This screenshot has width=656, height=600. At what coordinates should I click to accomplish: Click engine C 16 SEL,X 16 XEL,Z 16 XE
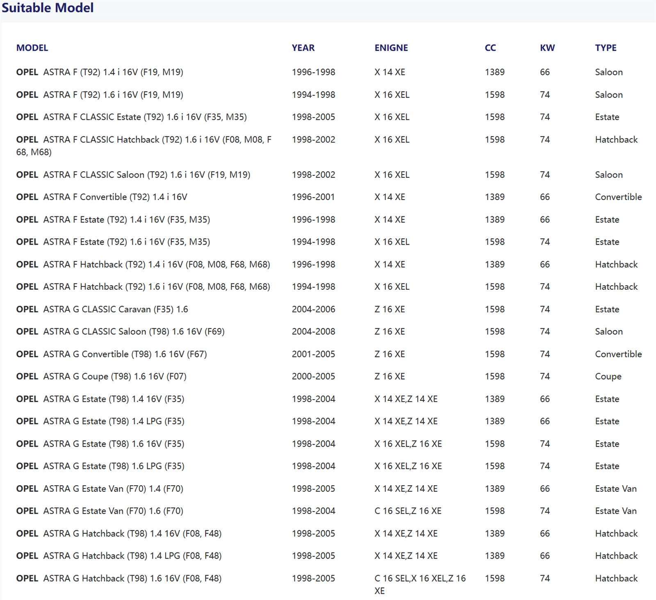[x=420, y=584]
